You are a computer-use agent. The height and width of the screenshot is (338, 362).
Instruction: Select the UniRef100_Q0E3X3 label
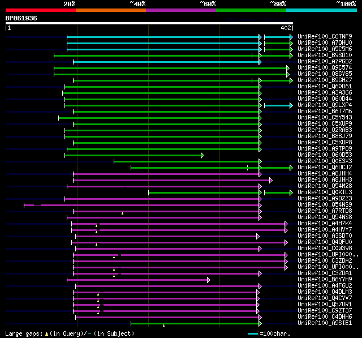[x=325, y=161]
